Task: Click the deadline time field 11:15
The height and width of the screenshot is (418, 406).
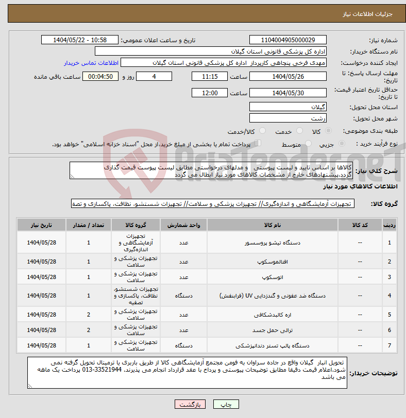Action: pos(210,77)
